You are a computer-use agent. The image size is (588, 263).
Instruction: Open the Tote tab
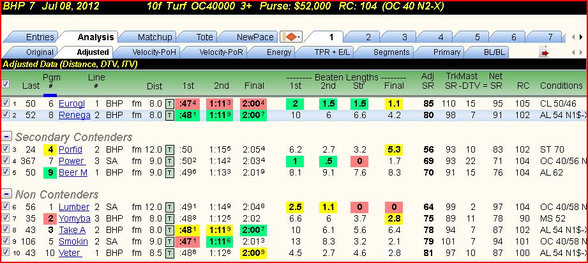tap(198, 37)
